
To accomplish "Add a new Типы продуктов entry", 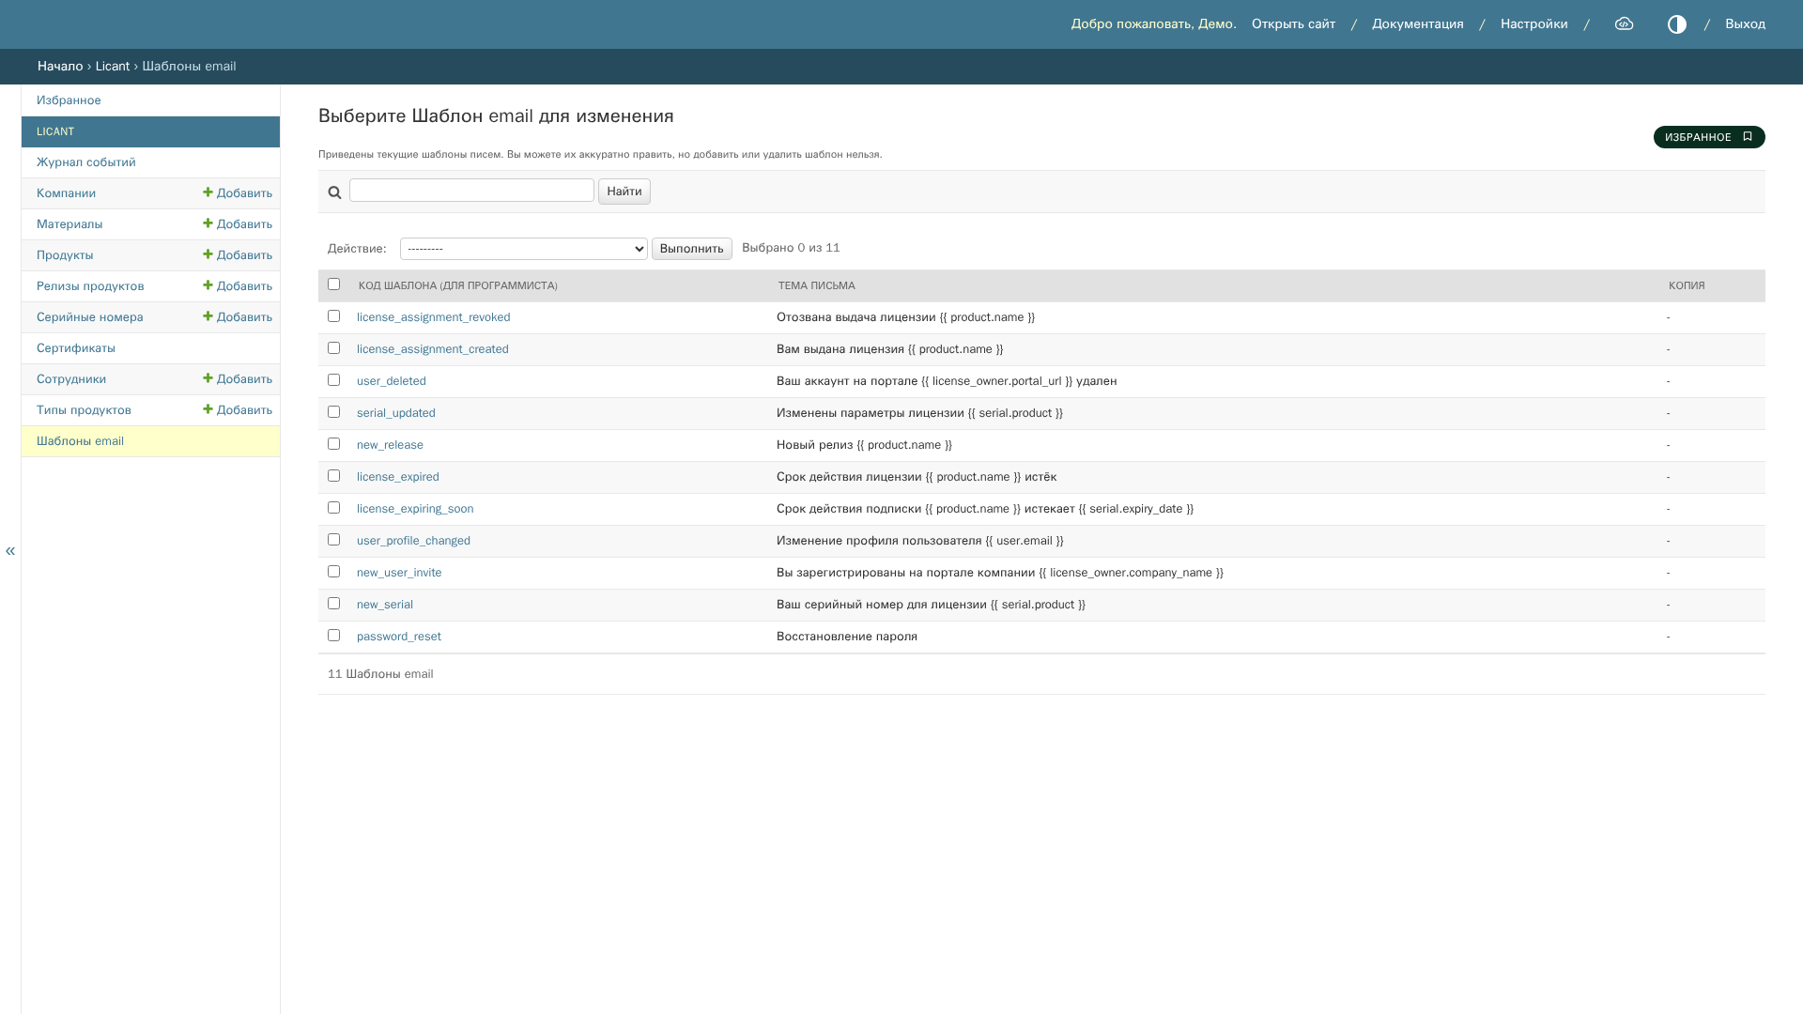I will click(238, 410).
